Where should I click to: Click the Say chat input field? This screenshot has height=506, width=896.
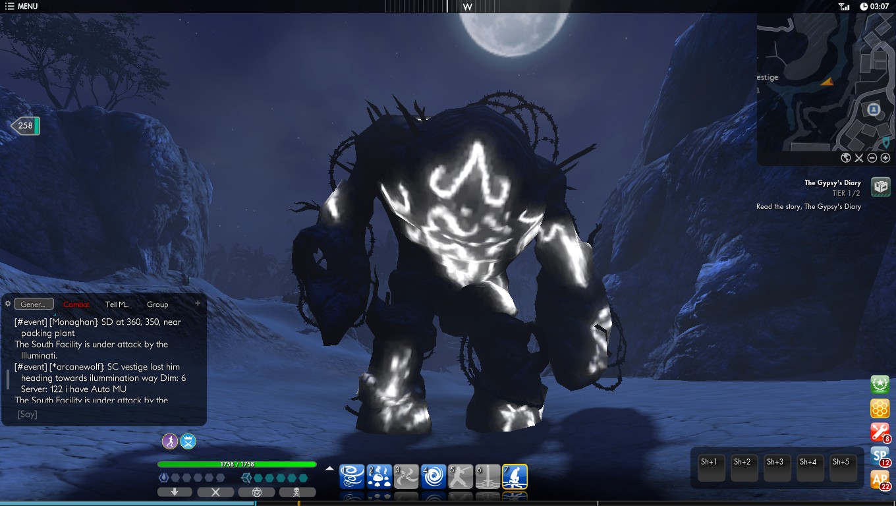coord(105,414)
